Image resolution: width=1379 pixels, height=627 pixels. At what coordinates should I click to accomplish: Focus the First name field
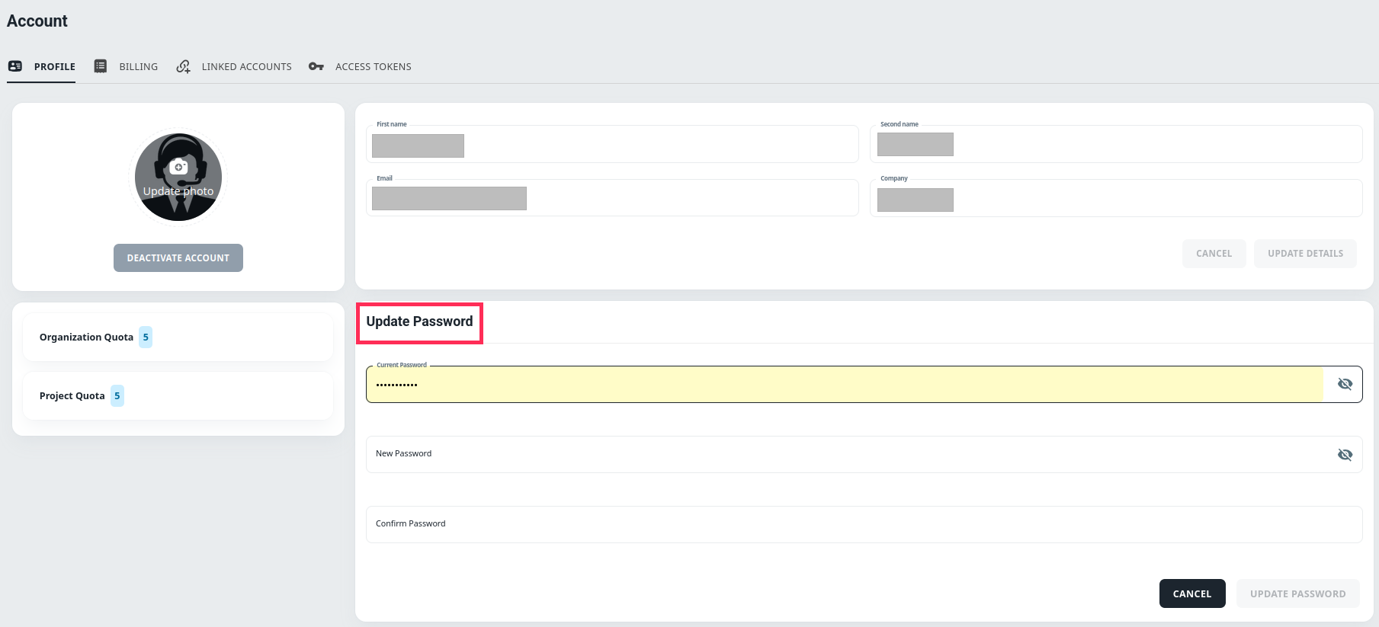(612, 144)
